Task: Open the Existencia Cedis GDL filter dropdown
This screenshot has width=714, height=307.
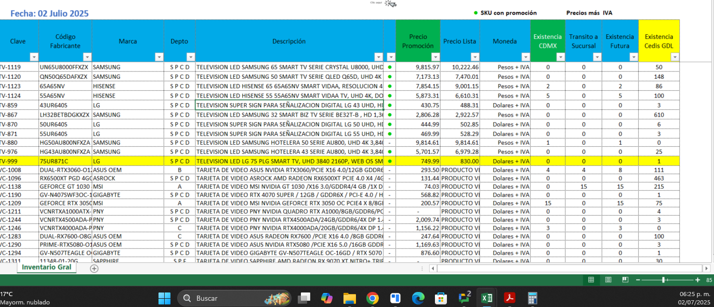Action: (675, 57)
